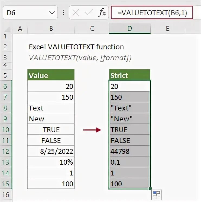Viewport: 201px width, 202px height.
Task: Select Value cell containing 20
Action: (51, 86)
